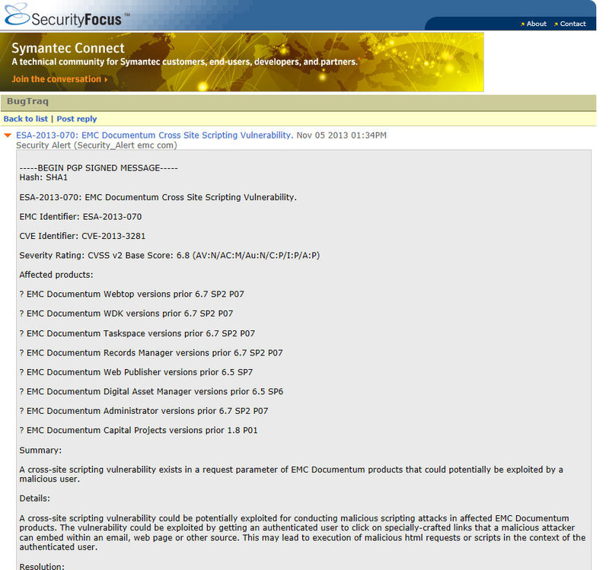Click the Severity Rating CVSS score line

click(169, 255)
